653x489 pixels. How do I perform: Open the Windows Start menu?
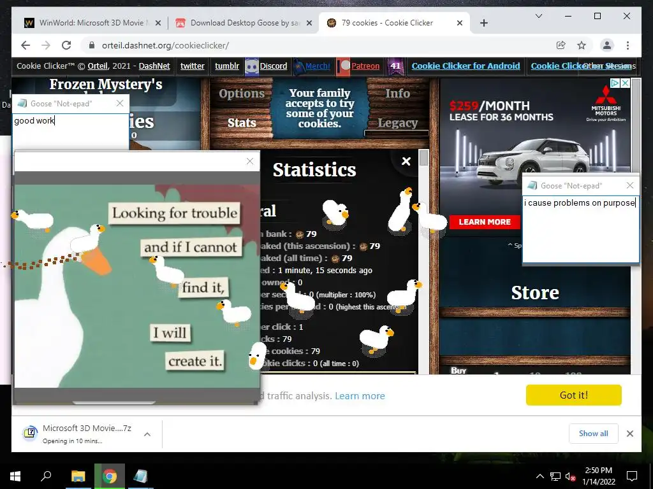(15, 476)
